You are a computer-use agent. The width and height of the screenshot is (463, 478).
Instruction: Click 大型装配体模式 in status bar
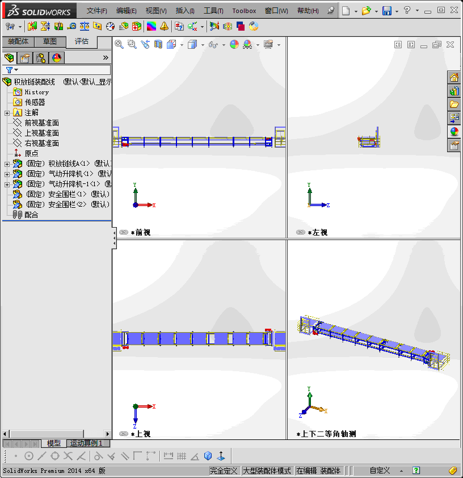click(x=267, y=471)
